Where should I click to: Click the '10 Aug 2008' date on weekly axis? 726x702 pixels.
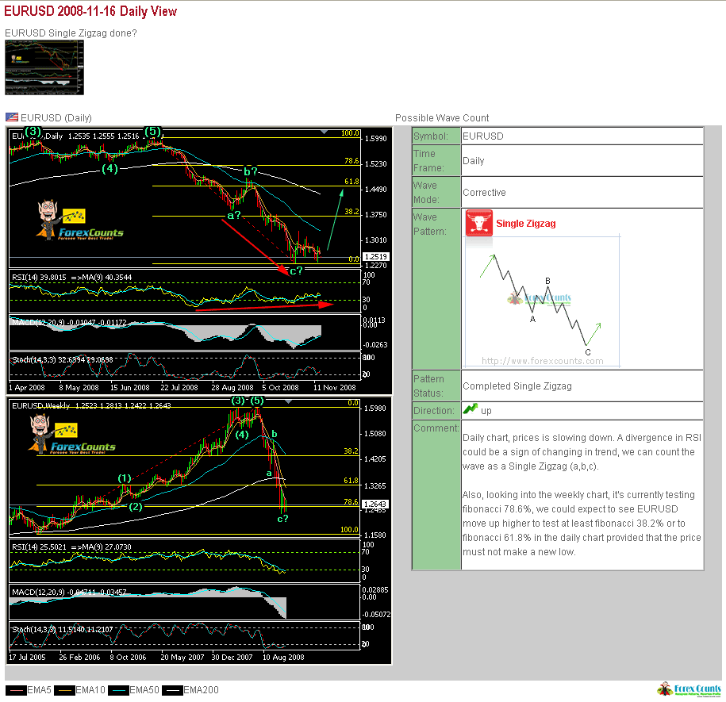point(283,657)
